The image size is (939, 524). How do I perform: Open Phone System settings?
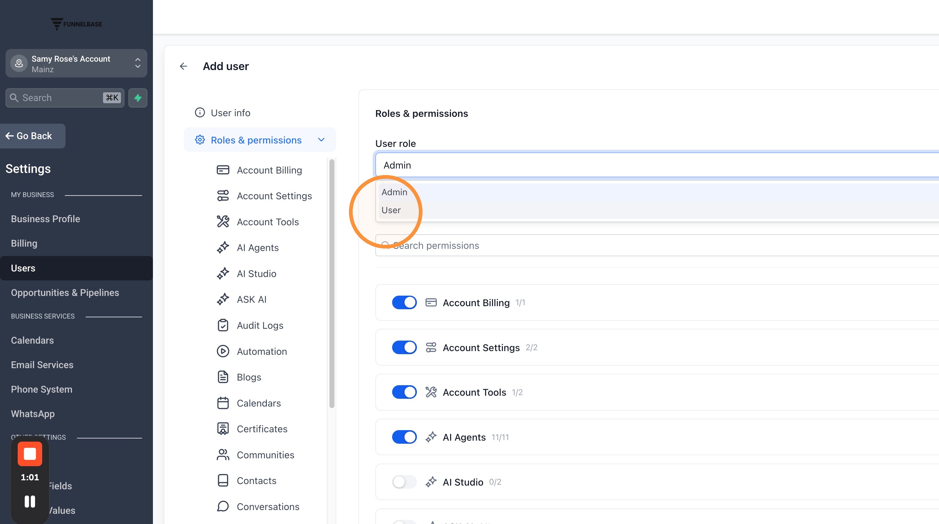point(42,389)
